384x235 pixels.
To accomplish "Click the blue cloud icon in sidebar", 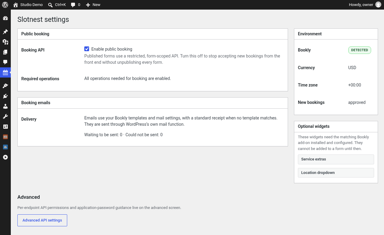I will (5, 147).
